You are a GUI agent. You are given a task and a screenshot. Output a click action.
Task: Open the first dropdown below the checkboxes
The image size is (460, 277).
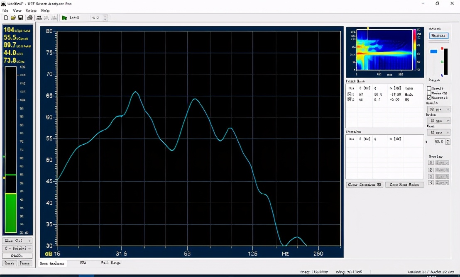[438, 109]
